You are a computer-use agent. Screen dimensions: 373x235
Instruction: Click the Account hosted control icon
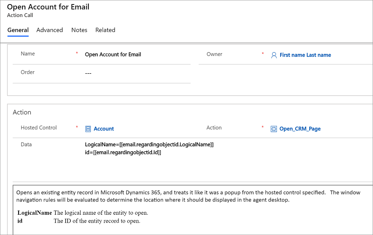(x=88, y=129)
